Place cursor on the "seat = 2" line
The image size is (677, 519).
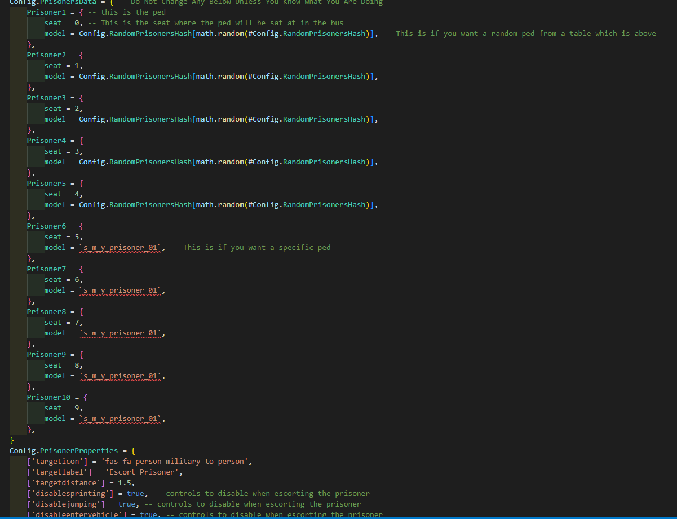point(62,108)
